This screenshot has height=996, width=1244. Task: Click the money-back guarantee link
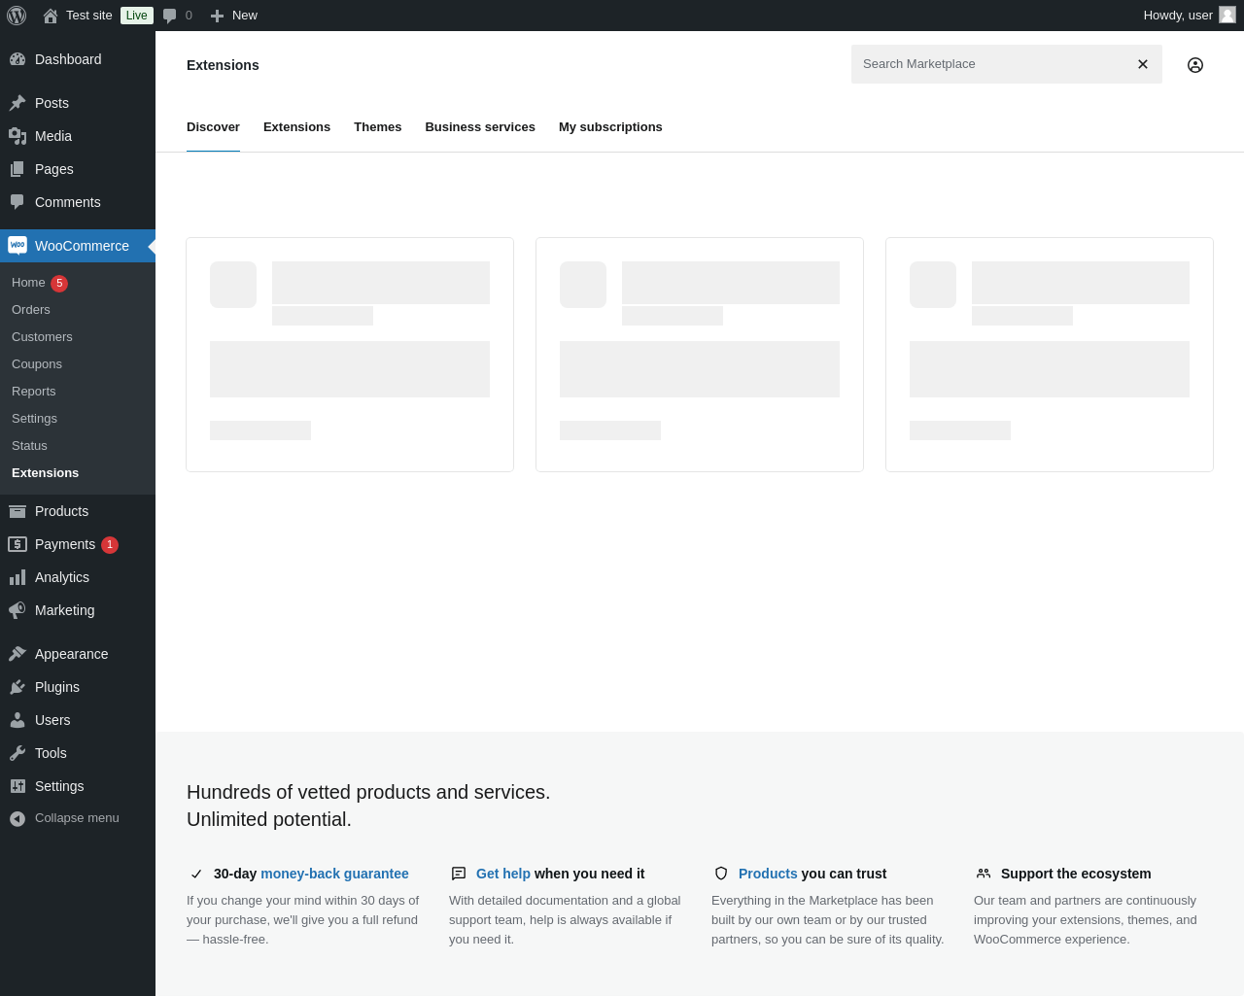pyautogui.click(x=334, y=874)
